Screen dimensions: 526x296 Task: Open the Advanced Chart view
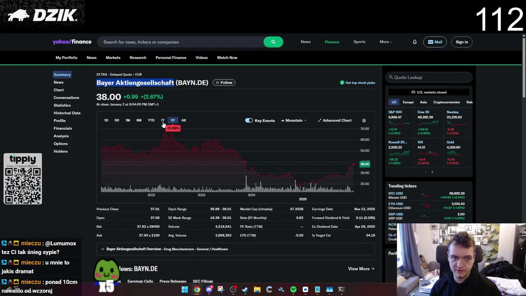coord(335,120)
